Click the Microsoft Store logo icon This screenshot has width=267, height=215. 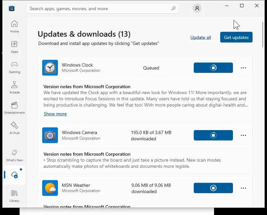(11, 8)
